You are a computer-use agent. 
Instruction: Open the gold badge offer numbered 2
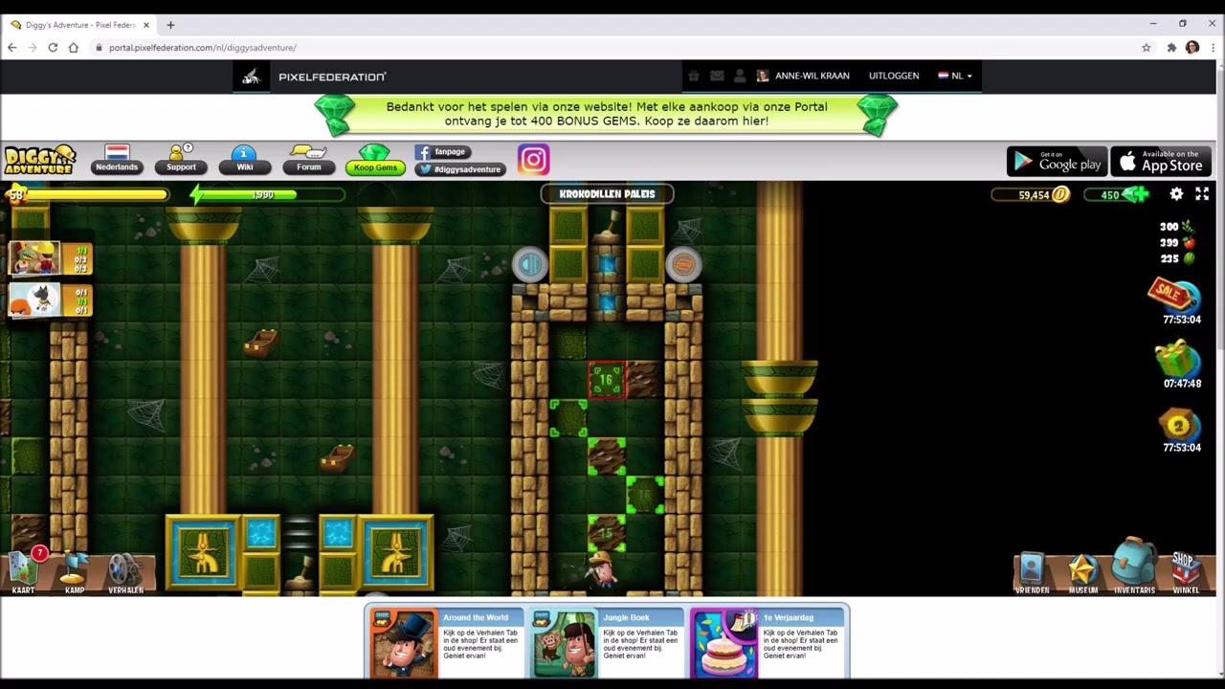1178,424
